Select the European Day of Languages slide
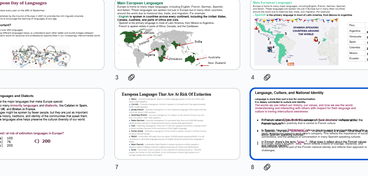The height and width of the screenshot is (176, 368). point(50,35)
